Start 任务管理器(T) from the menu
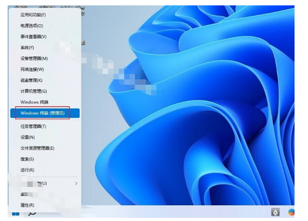Image resolution: width=308 pixels, height=221 pixels. click(33, 126)
